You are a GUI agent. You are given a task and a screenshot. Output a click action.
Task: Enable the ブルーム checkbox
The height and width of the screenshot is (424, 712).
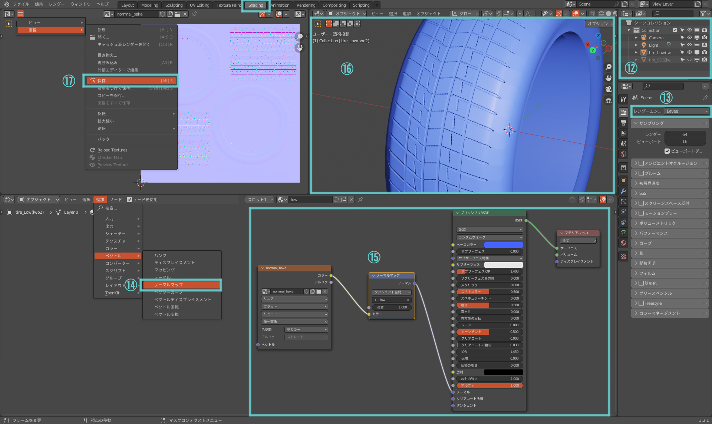pyautogui.click(x=641, y=173)
